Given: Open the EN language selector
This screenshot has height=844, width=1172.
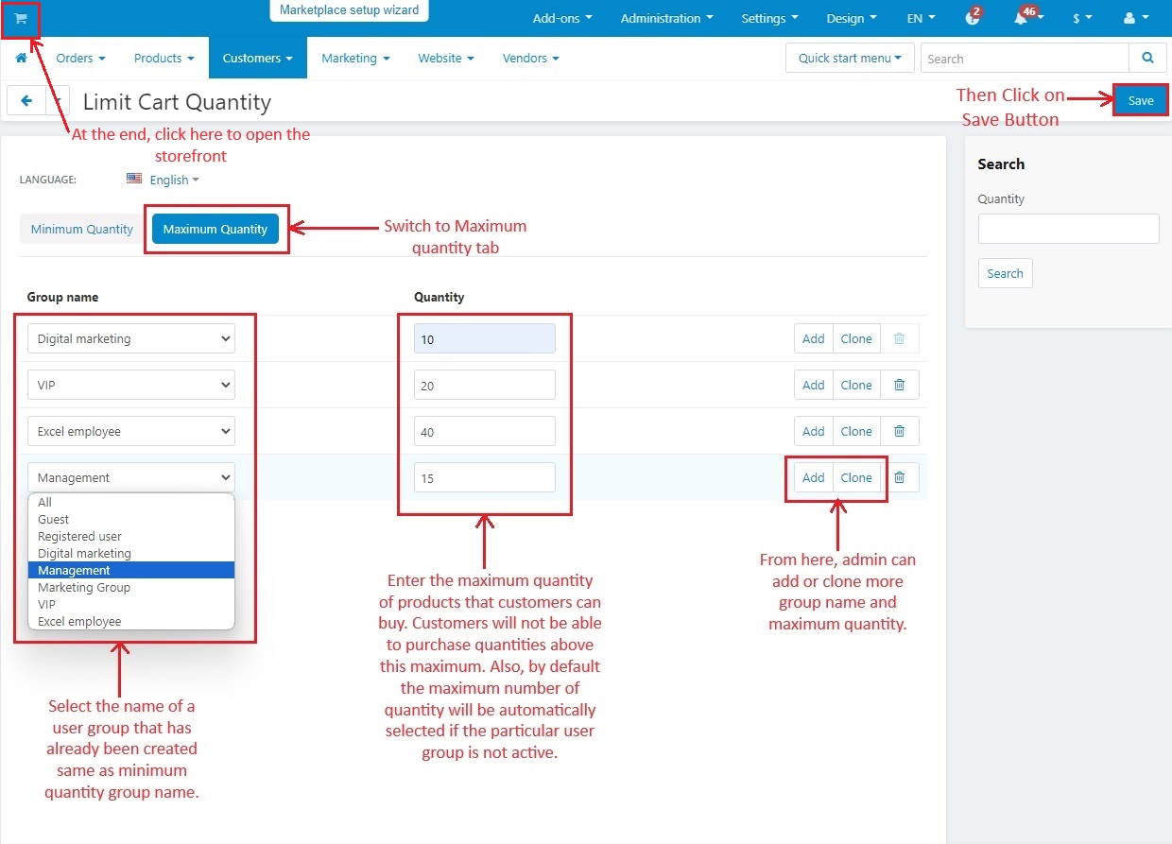Looking at the screenshot, I should [921, 18].
